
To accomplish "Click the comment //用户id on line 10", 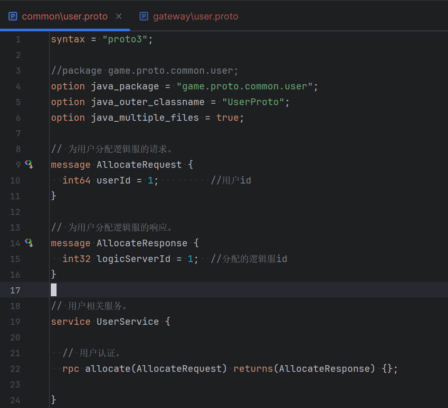I will click(231, 180).
